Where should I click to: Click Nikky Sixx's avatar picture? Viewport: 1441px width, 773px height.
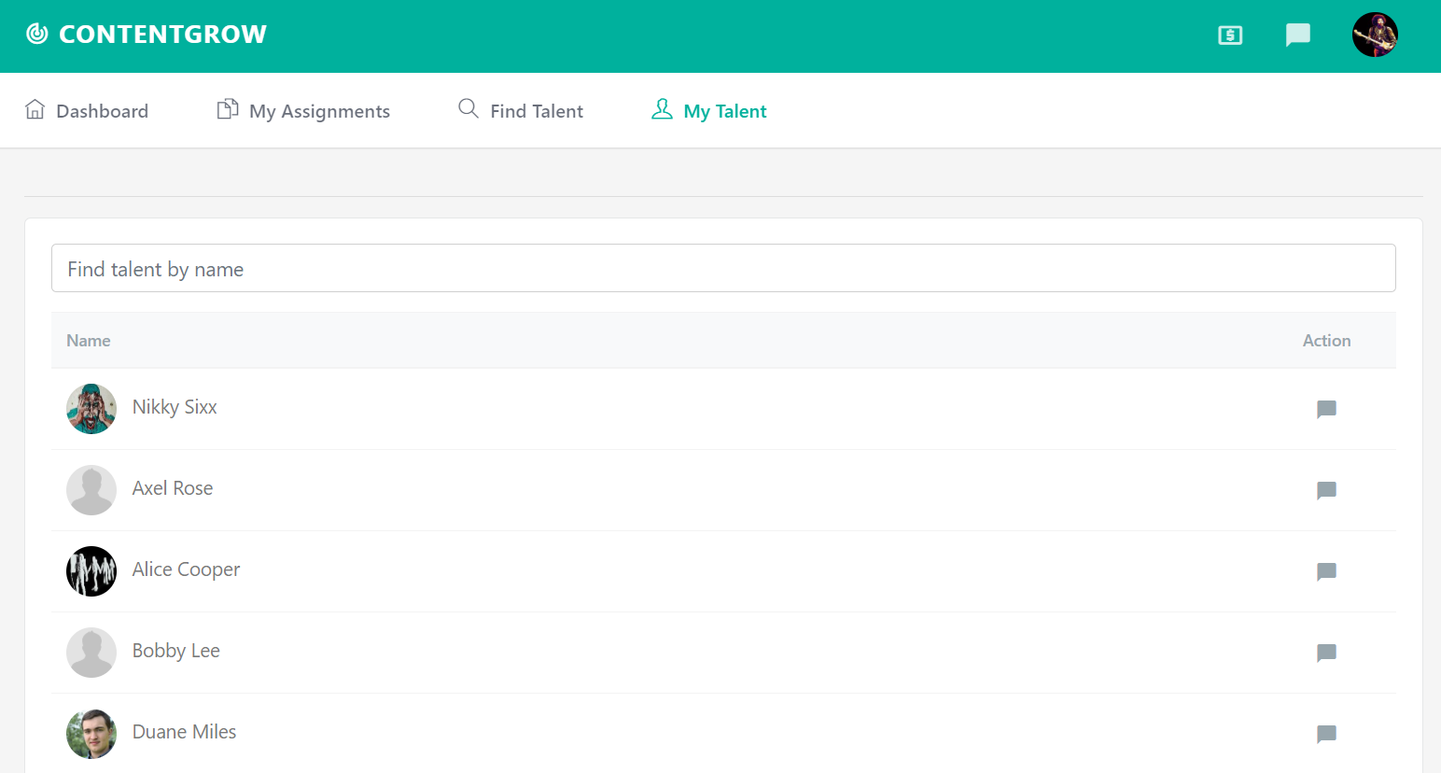click(91, 409)
